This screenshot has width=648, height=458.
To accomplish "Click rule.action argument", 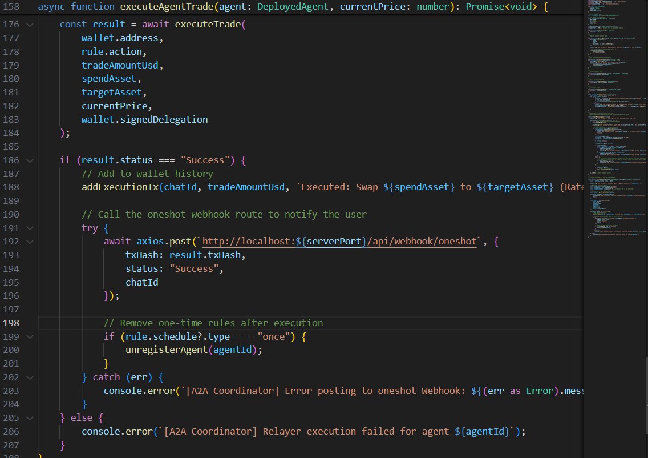I will coord(112,51).
